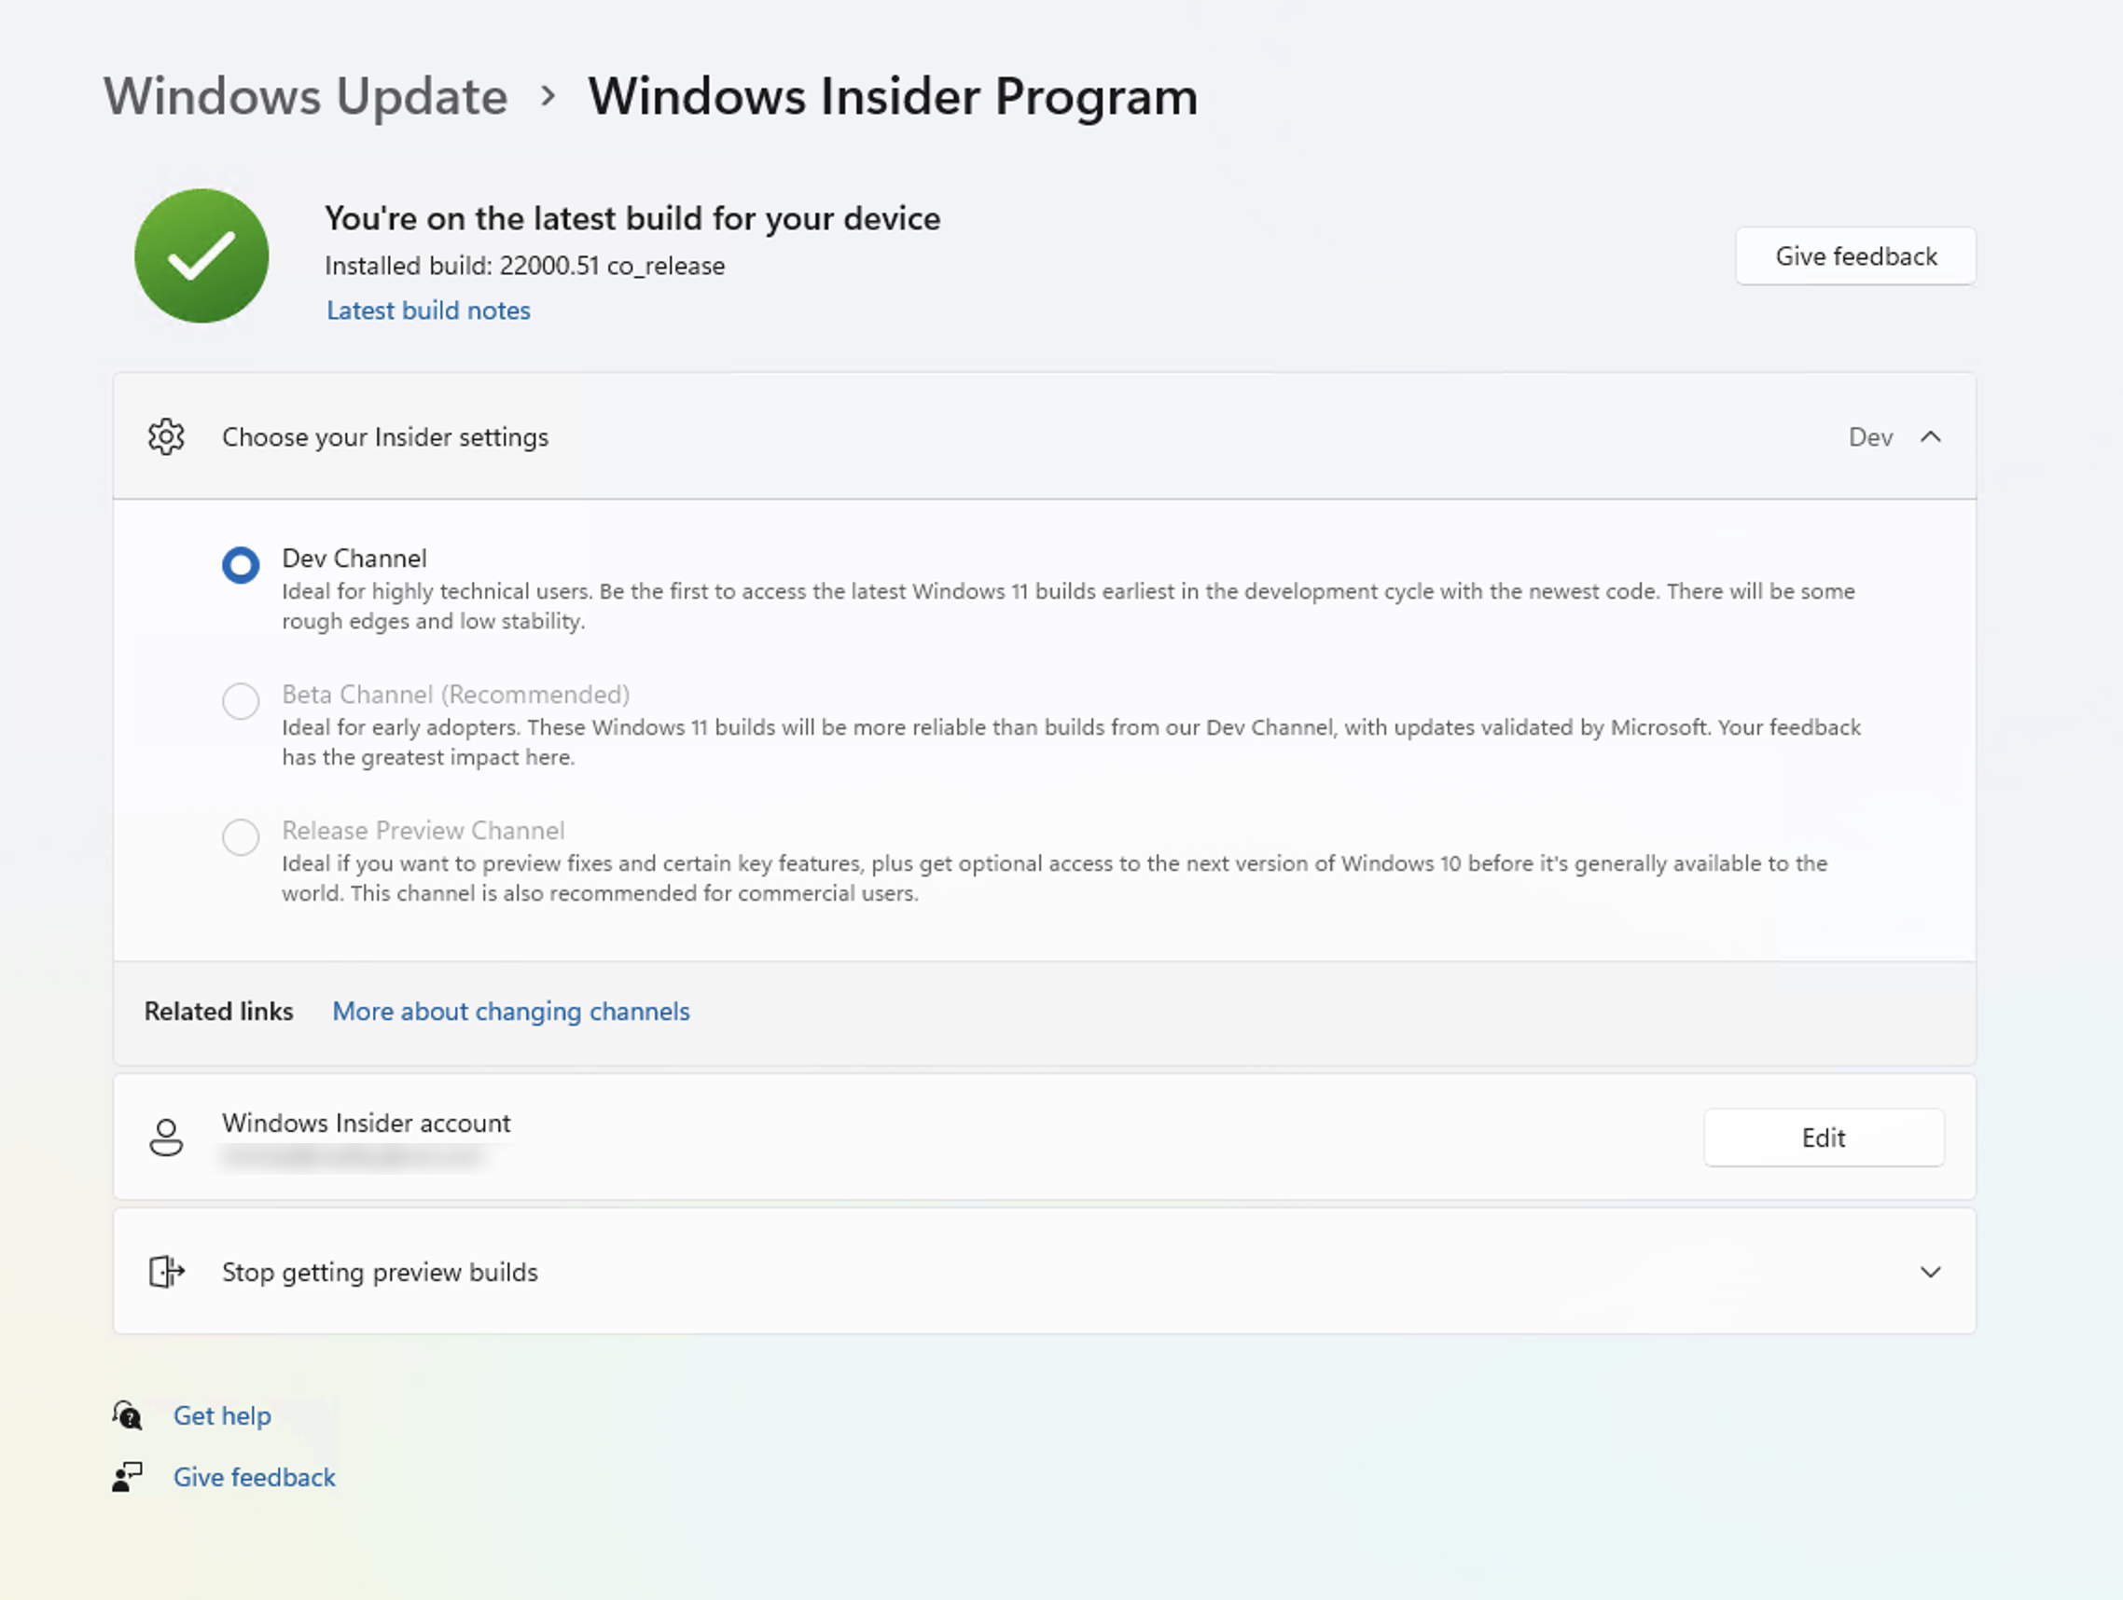Click the Get help link
The height and width of the screenshot is (1600, 2123).
point(222,1415)
